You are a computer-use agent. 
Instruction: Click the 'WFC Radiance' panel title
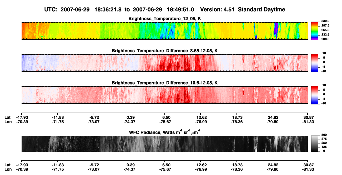[165, 132]
